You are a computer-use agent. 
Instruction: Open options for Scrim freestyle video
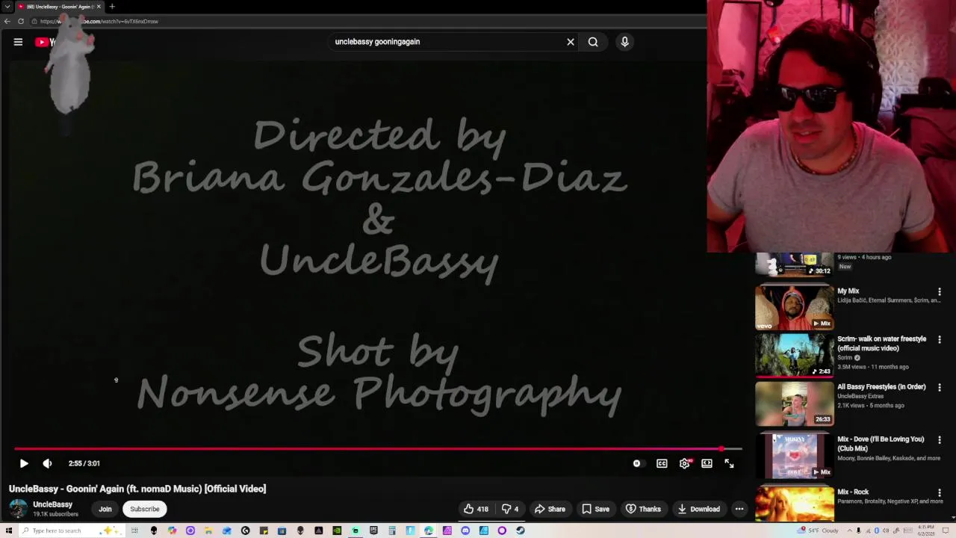(x=940, y=340)
